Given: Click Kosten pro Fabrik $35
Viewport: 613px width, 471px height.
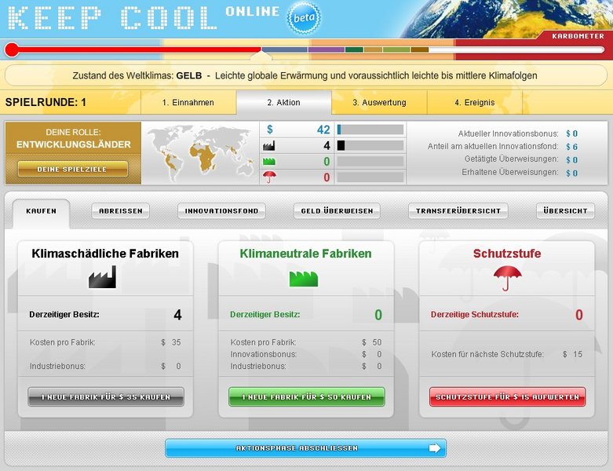Looking at the screenshot, I should tap(105, 342).
